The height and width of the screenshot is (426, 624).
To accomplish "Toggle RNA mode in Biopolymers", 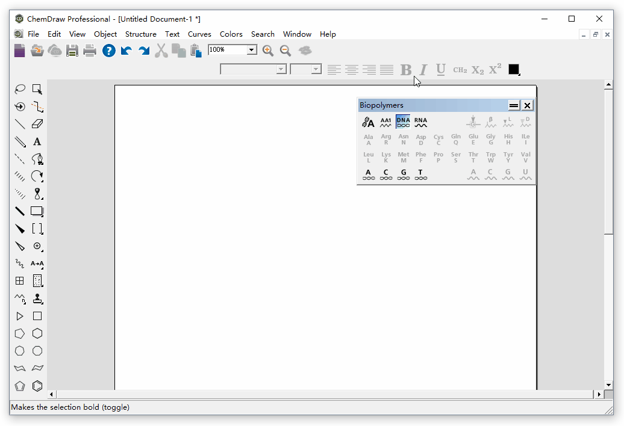I will click(420, 122).
